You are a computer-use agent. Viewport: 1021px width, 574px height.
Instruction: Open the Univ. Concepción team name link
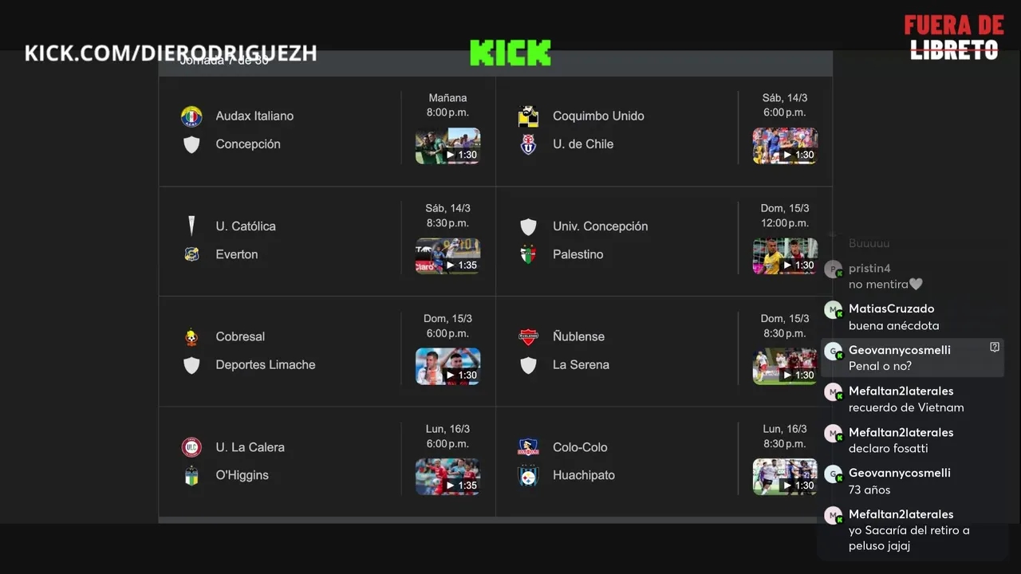pyautogui.click(x=600, y=226)
